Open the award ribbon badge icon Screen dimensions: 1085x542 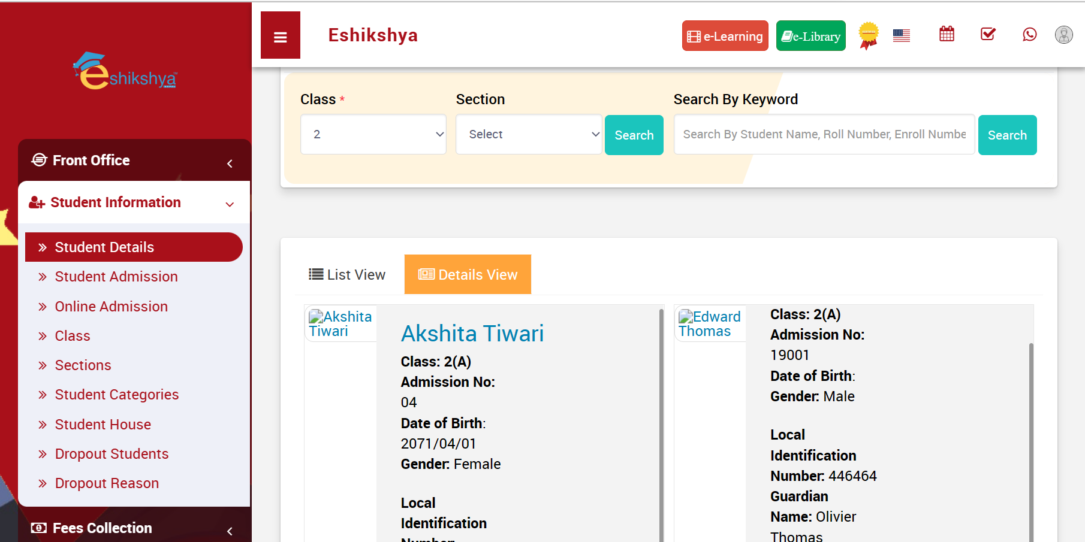(x=868, y=35)
